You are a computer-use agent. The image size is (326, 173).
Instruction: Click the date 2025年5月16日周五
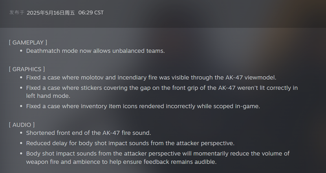[x=51, y=13]
